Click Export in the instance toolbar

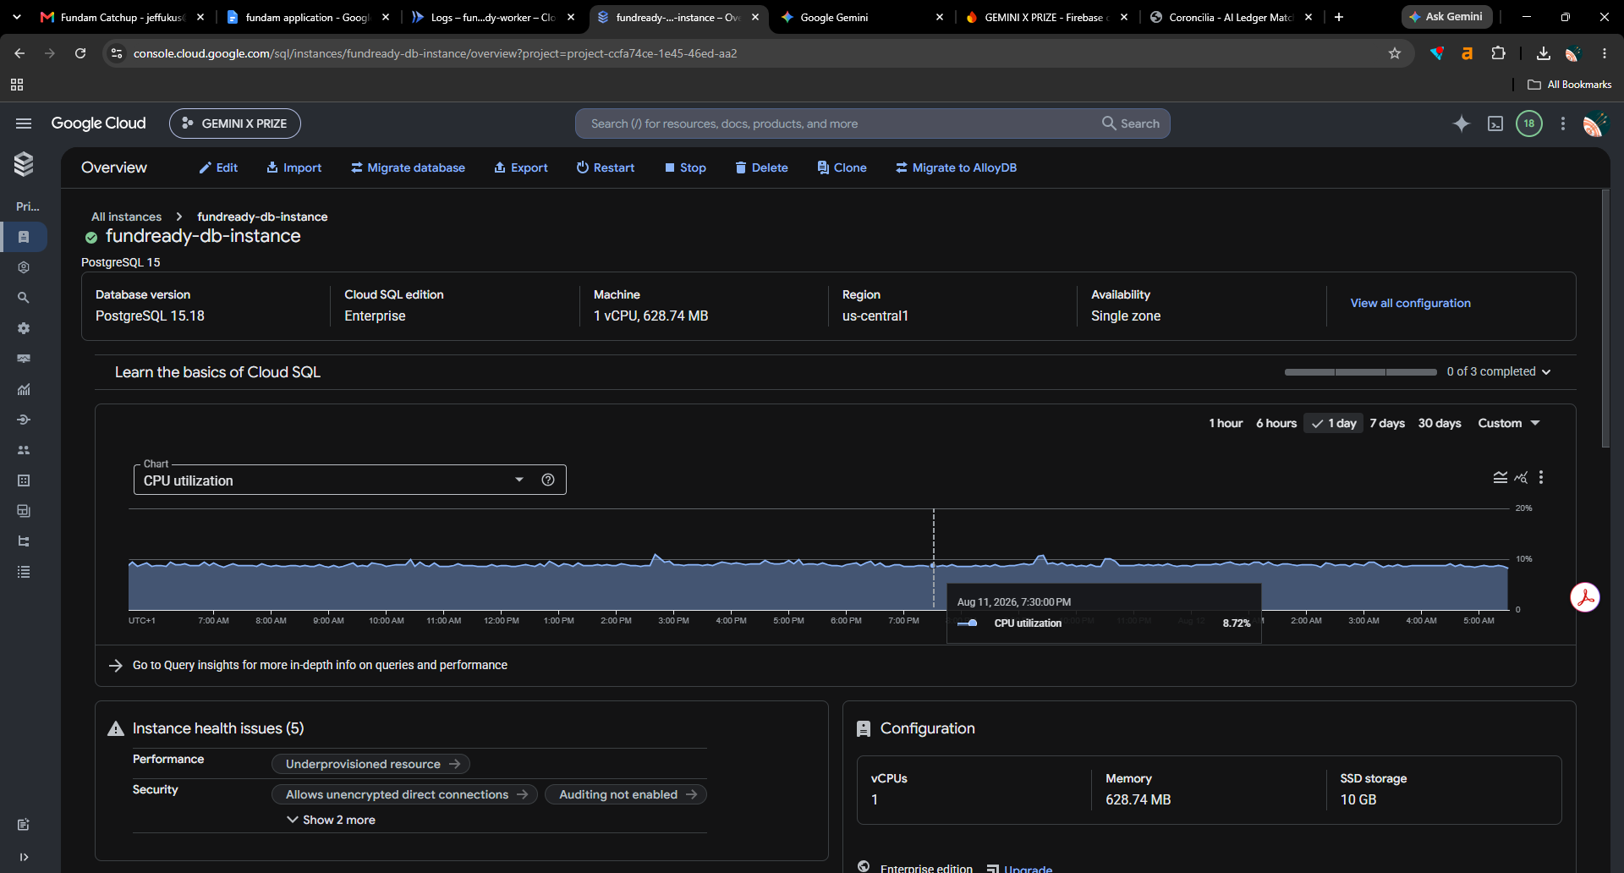521,167
